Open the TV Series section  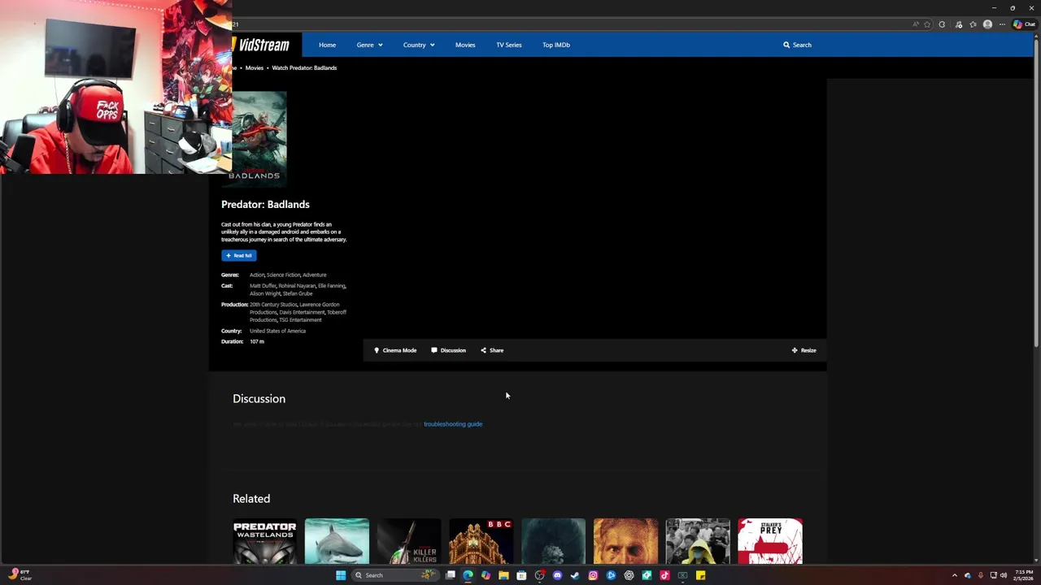coord(509,45)
